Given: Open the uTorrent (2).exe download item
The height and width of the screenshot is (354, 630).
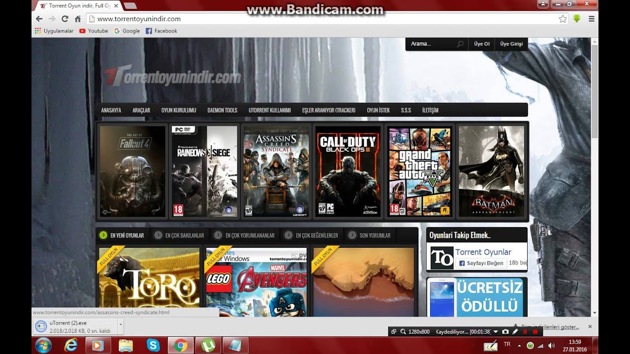Looking at the screenshot, I should pos(76,327).
